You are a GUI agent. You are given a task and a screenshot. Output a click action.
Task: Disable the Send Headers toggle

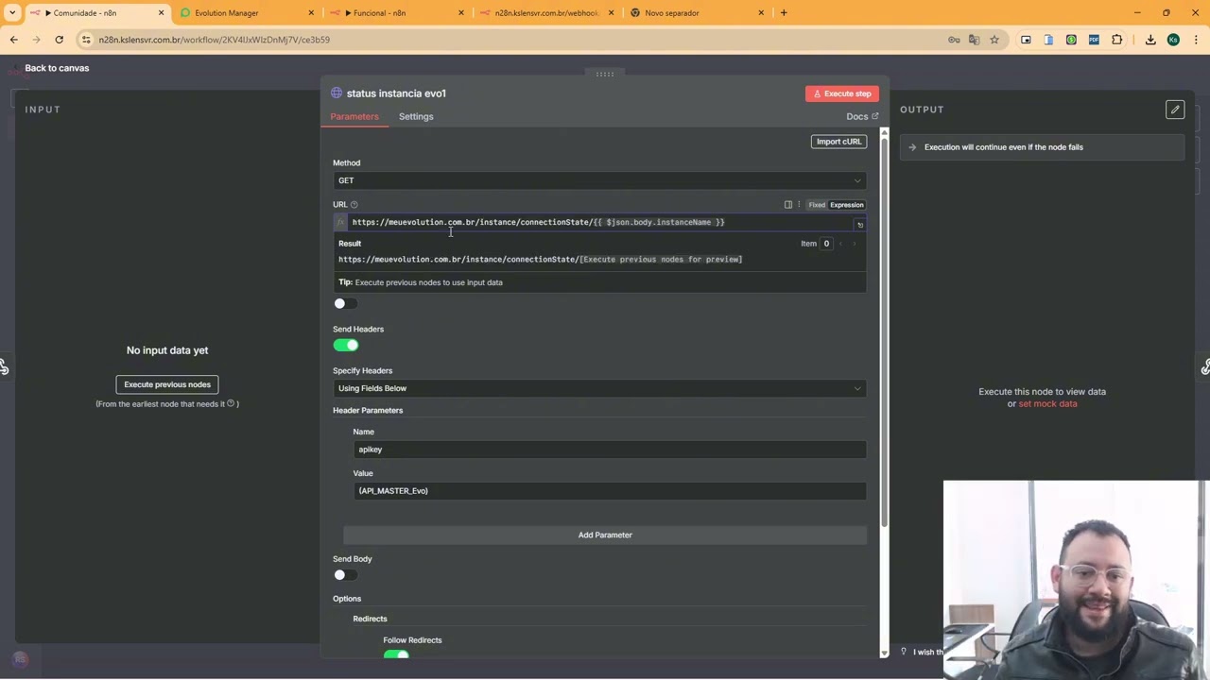(x=346, y=345)
